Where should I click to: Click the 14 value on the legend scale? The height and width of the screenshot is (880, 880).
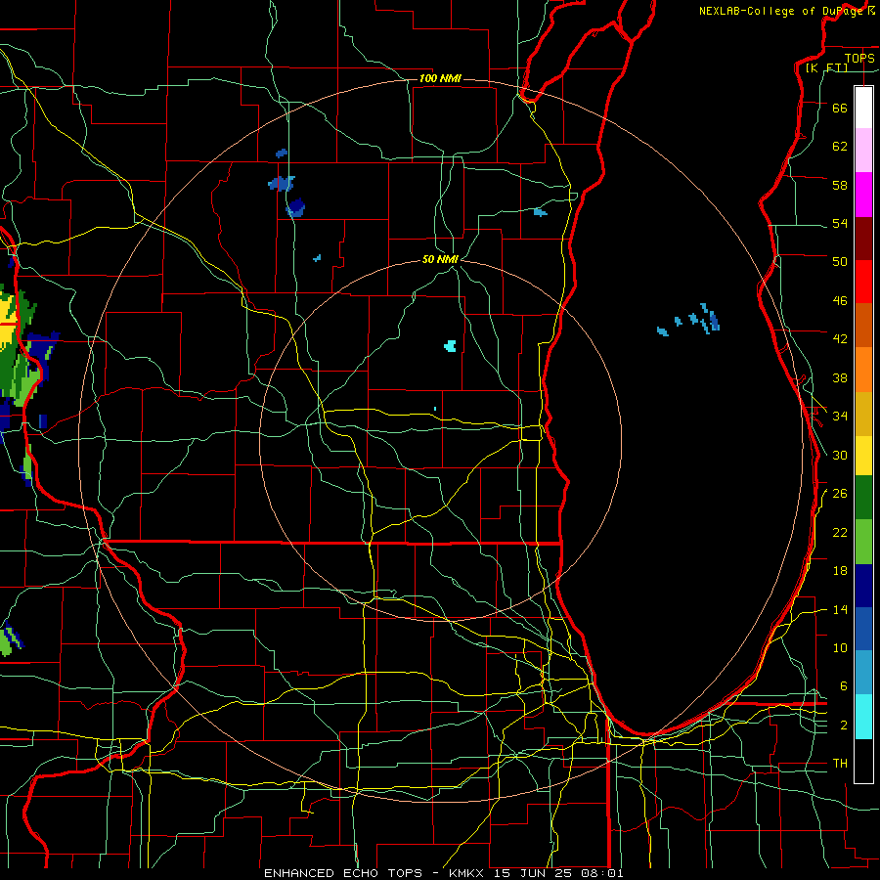[840, 610]
